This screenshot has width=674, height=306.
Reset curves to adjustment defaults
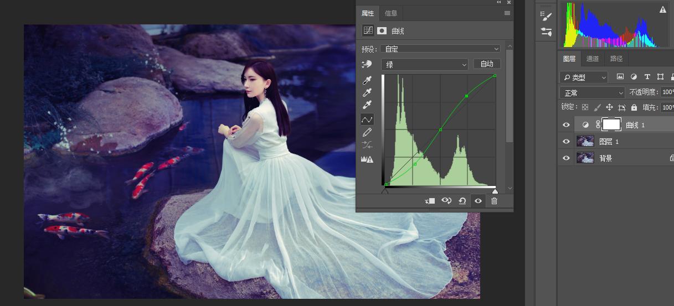click(462, 201)
